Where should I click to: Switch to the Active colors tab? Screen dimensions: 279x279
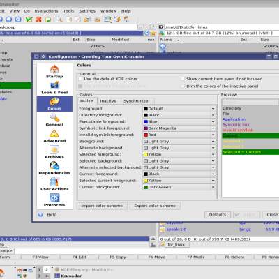click(x=86, y=100)
